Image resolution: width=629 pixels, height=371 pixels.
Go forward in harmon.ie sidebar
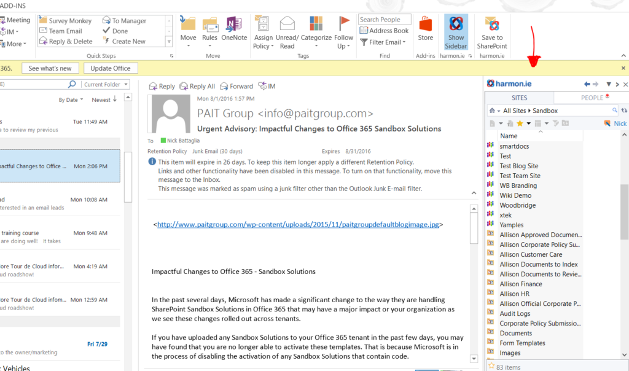point(595,84)
